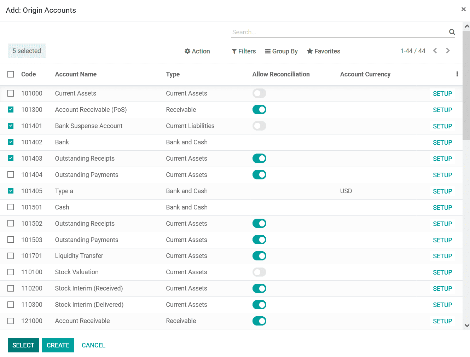Viewport: 470px width, 357px height.
Task: Uncheck Account Receivable (PoS) row checkbox
Action: point(11,110)
